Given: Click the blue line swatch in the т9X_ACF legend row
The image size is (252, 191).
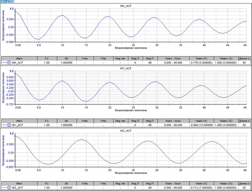Looking at the screenshot, I should 5,63.
